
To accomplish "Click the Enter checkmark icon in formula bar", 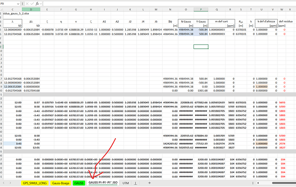I will click(32, 3).
